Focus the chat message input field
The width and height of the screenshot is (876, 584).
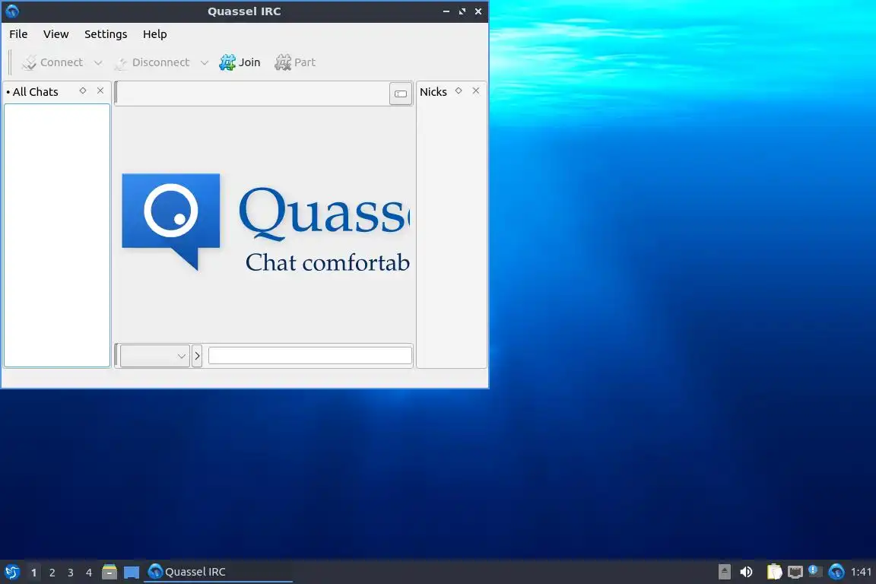(x=310, y=355)
